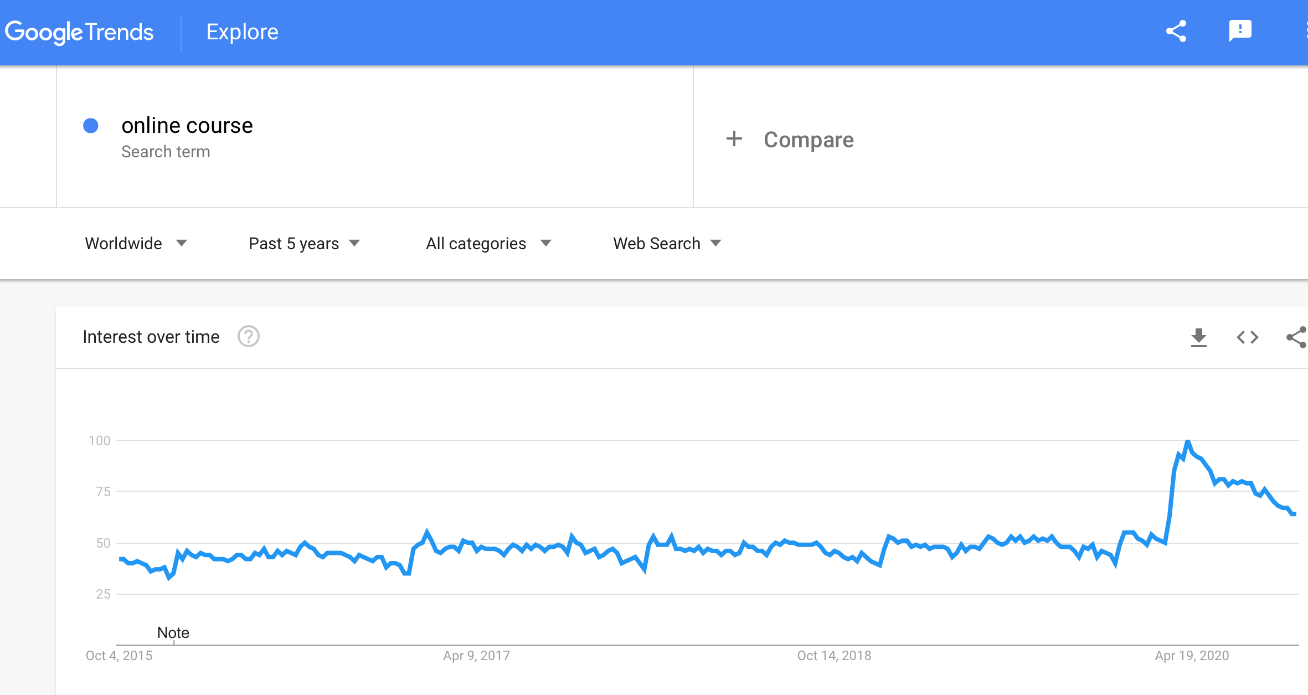Expand the Web Search type dropdown
The image size is (1308, 695).
(x=667, y=243)
